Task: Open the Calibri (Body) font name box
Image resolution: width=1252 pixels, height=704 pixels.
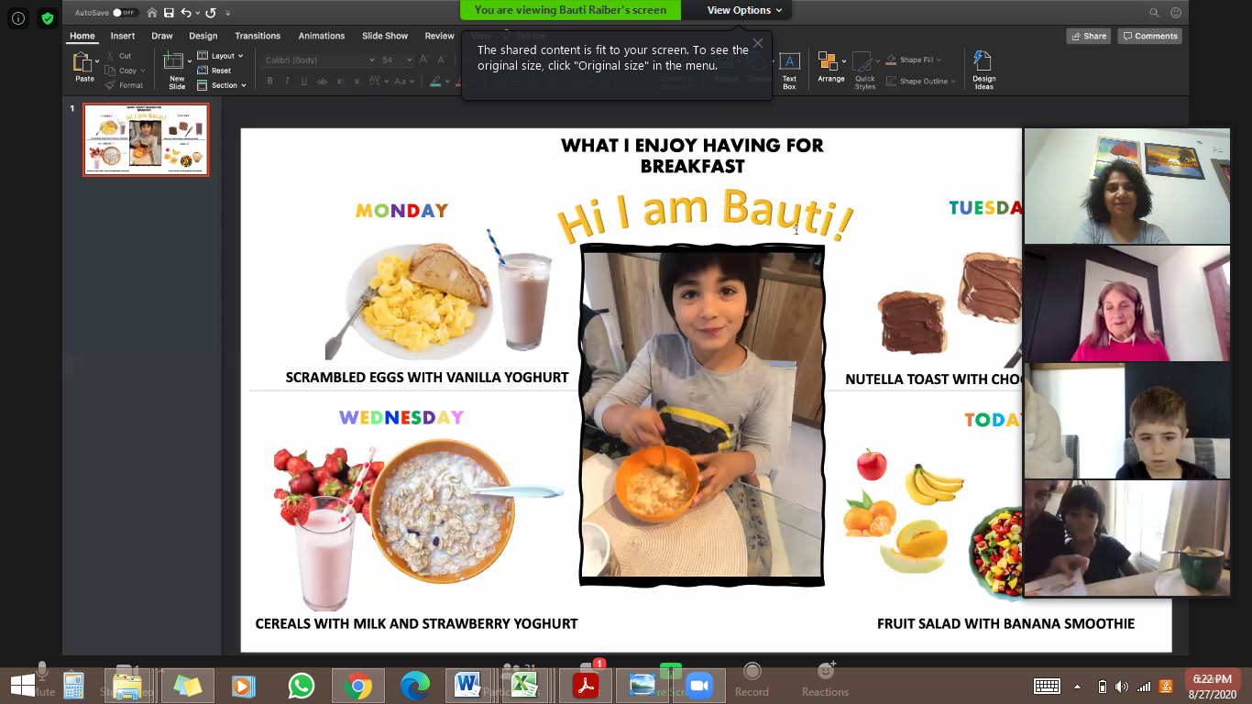Action: point(319,60)
